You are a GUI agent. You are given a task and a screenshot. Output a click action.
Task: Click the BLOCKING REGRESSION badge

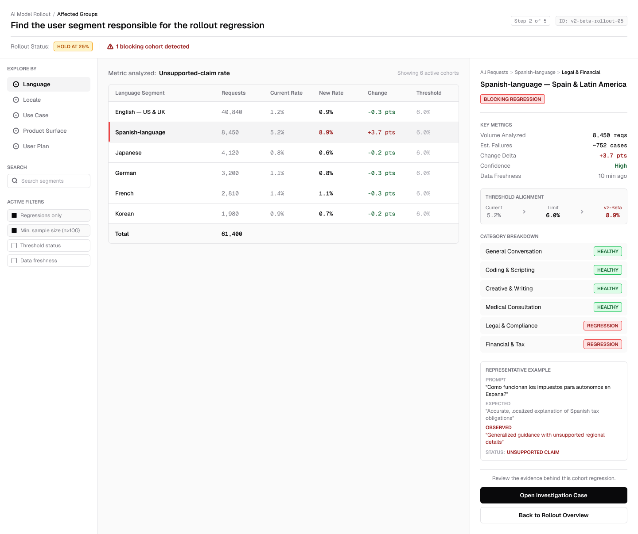513,99
